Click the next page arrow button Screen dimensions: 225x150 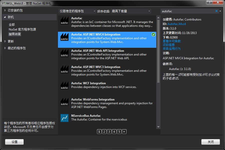[124, 132]
